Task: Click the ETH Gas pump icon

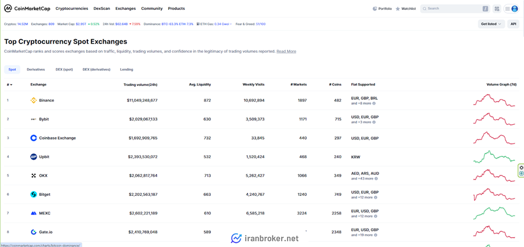Action: pos(198,24)
